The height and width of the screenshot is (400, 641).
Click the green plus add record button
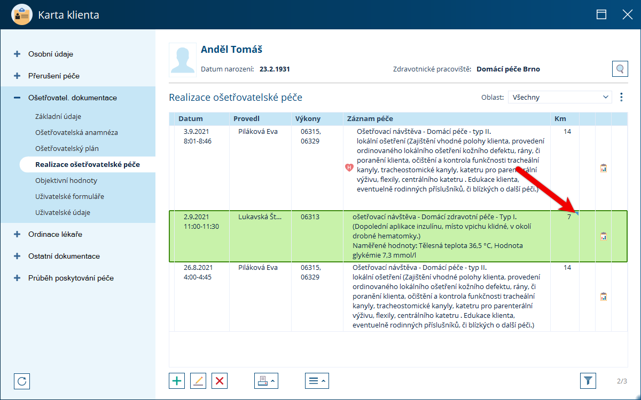[x=177, y=381]
